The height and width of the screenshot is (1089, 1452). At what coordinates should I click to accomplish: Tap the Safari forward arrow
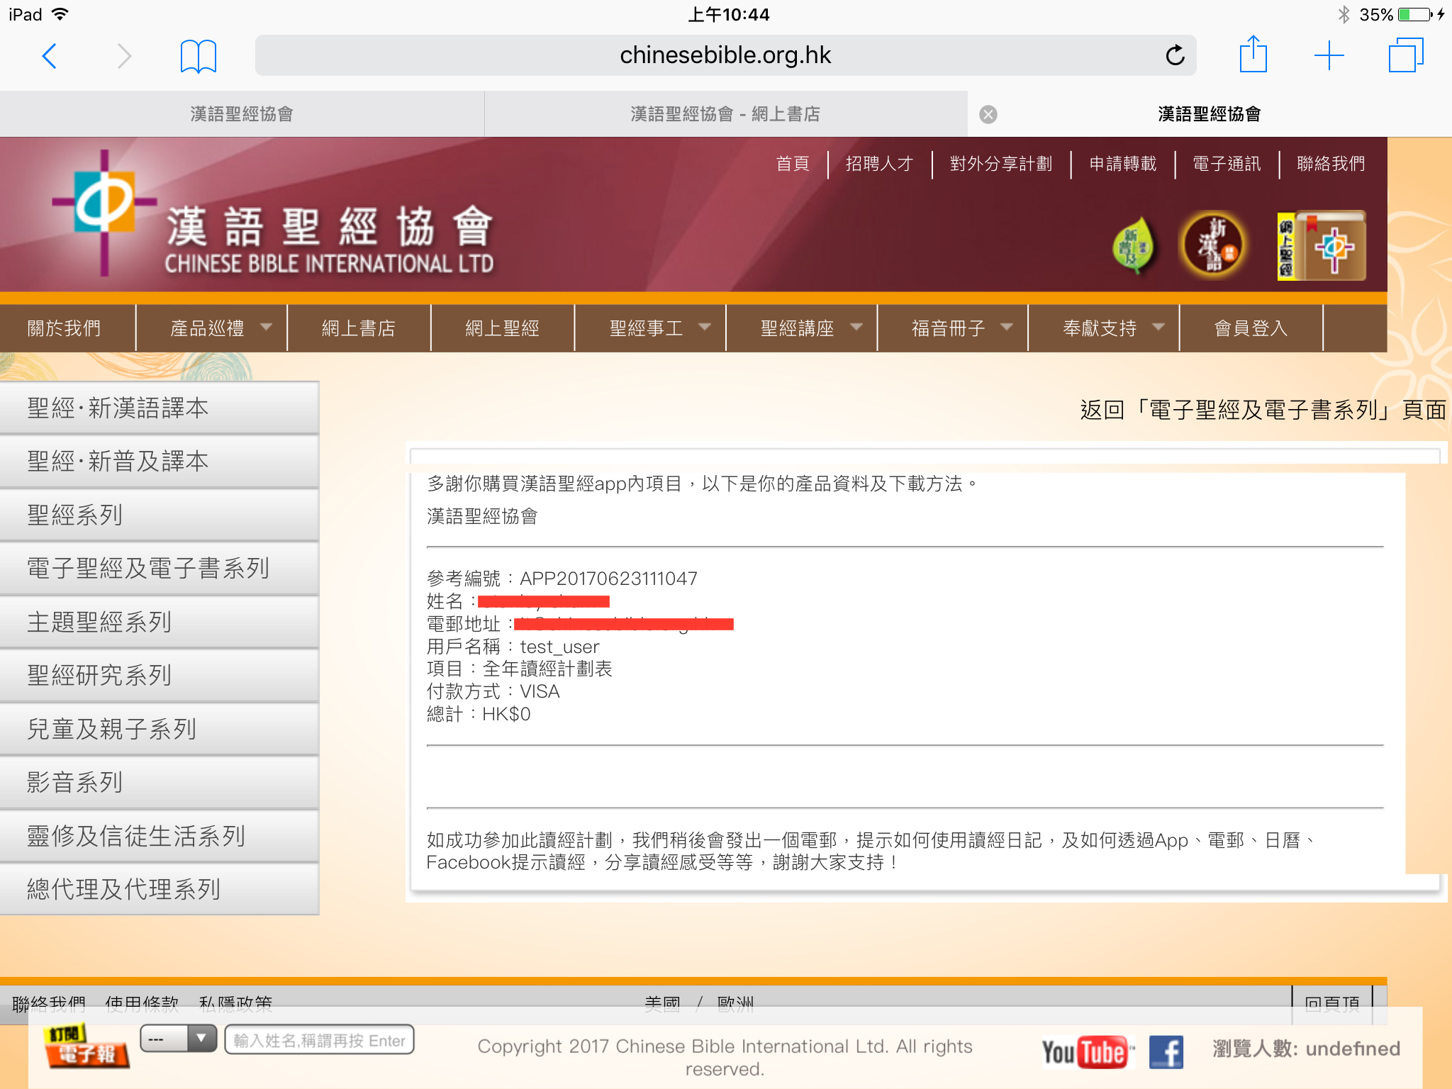(x=124, y=56)
